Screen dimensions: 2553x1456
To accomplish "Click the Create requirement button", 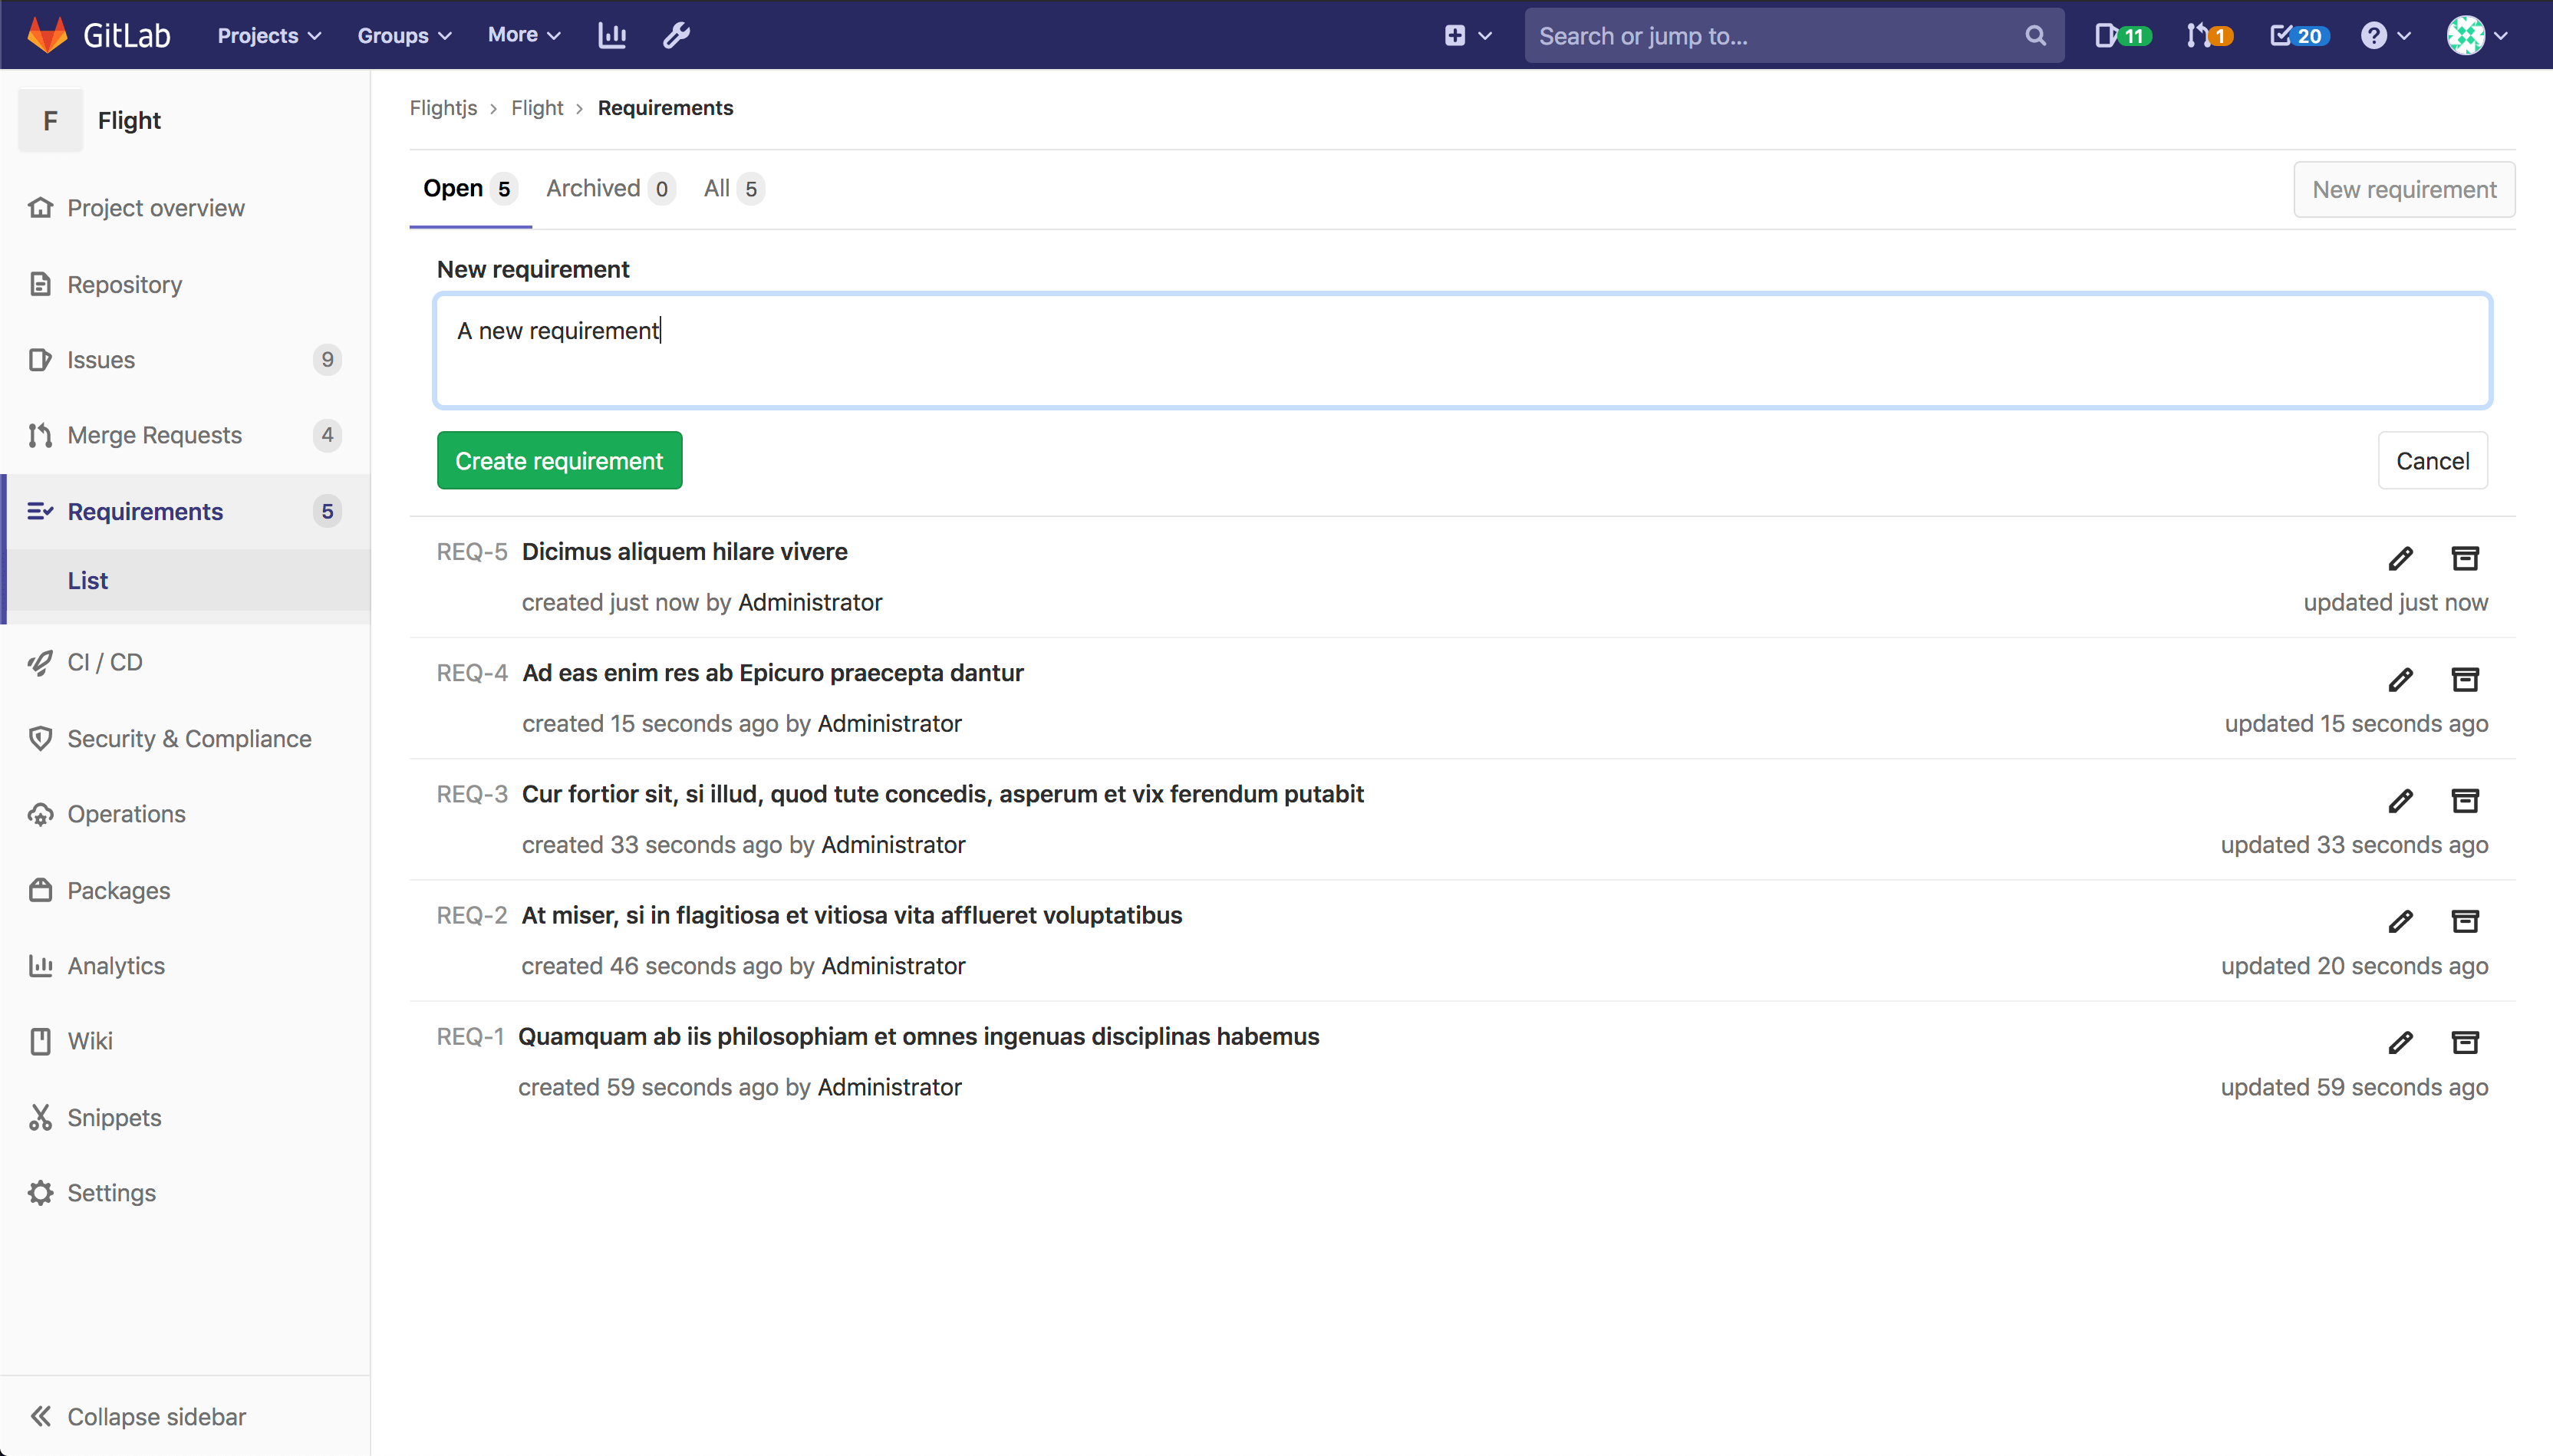I will tap(559, 460).
